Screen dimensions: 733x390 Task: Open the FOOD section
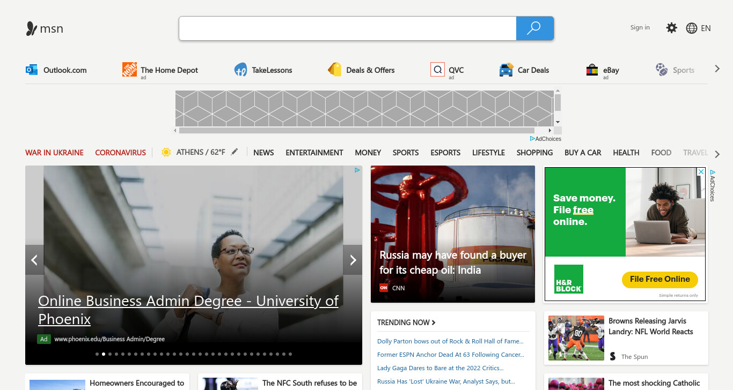click(661, 153)
